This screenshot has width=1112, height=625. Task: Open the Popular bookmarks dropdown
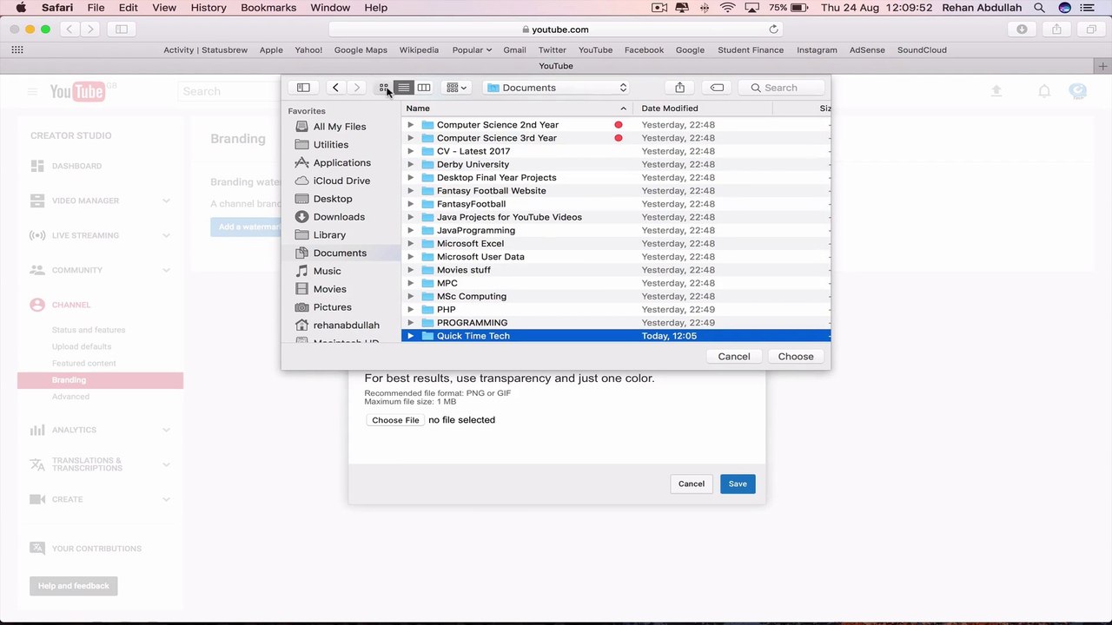coord(472,50)
